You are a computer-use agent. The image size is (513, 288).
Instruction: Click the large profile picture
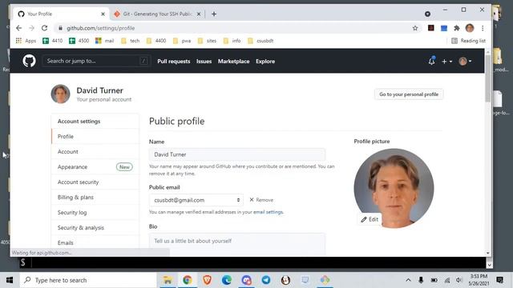point(394,189)
